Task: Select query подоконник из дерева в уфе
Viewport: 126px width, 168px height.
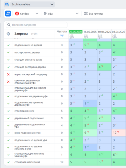Action: [31, 96]
